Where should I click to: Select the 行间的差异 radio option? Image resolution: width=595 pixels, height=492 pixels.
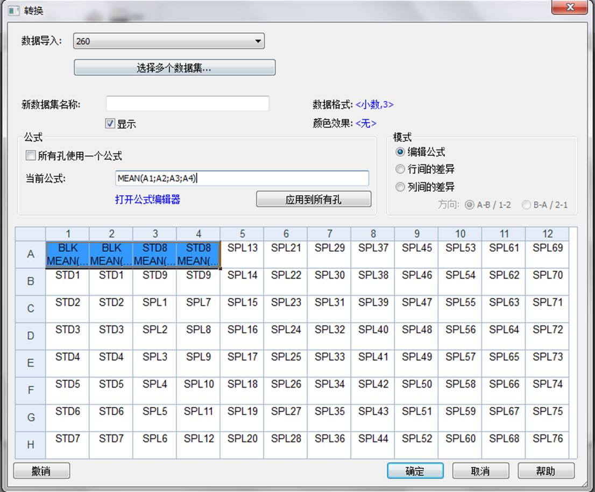click(400, 169)
